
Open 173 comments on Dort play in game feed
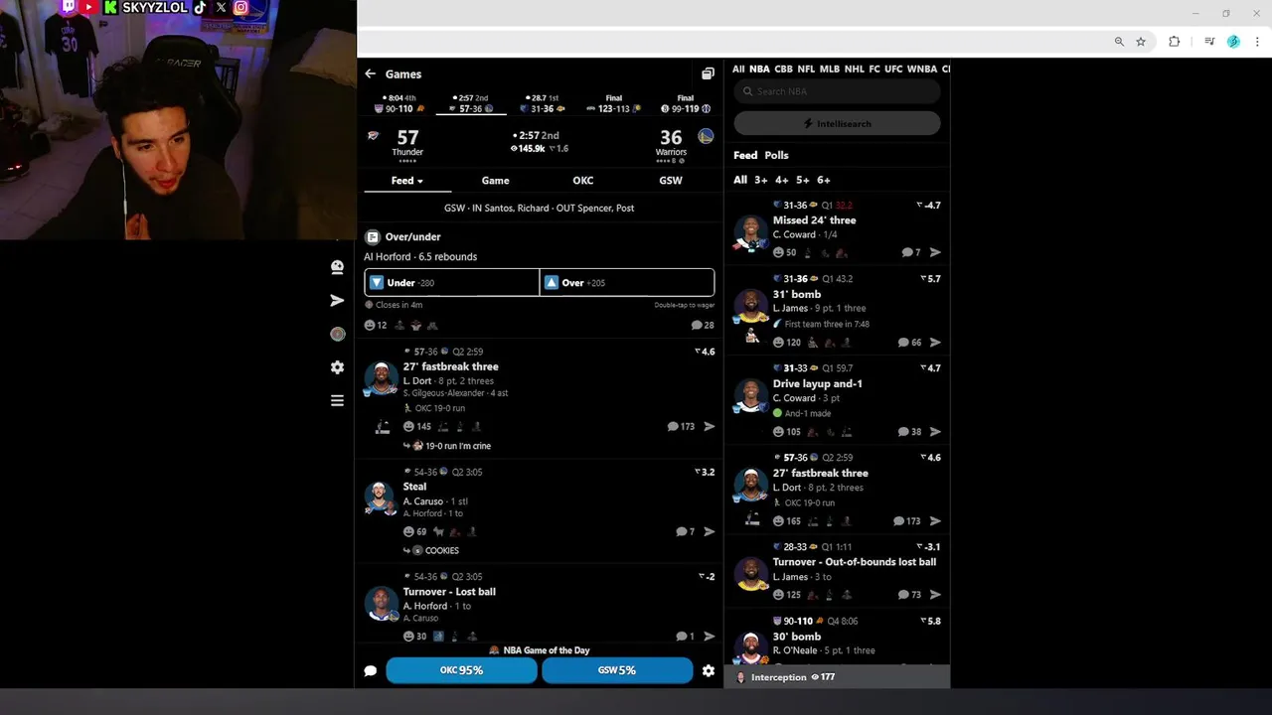tap(681, 426)
